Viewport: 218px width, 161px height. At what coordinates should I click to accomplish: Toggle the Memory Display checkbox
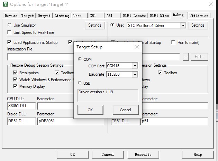coord(15,86)
